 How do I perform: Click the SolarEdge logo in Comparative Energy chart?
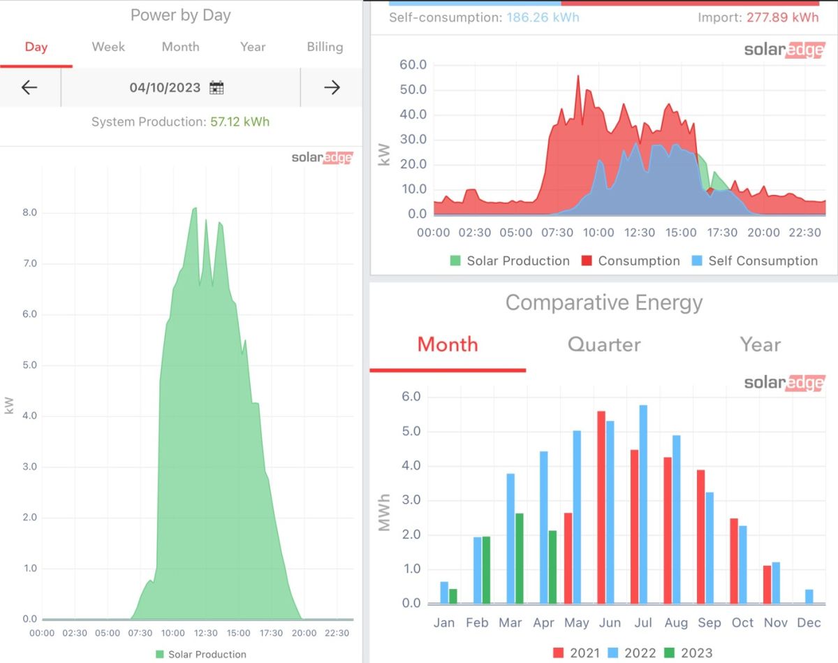[x=784, y=382]
